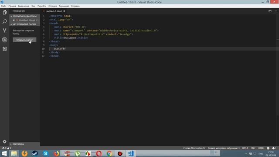Open the feedback smiley in status bar
This screenshot has height=157, width=279.
[x=268, y=148]
